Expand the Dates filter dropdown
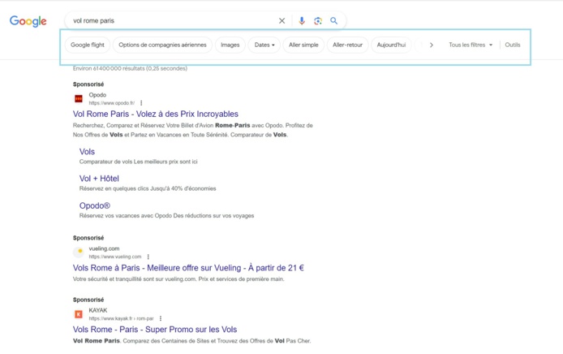The height and width of the screenshot is (354, 563). pos(264,45)
